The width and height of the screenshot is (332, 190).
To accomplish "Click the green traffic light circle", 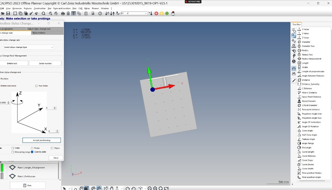I will [167, 13].
